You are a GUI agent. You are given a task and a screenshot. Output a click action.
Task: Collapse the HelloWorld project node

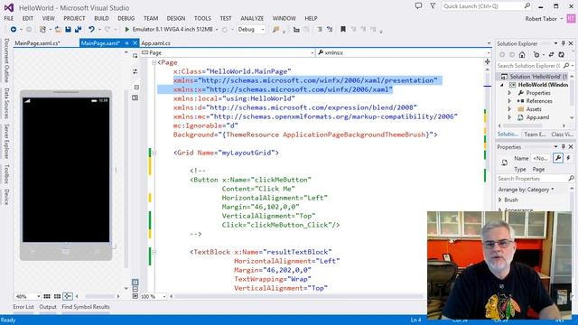[502, 85]
